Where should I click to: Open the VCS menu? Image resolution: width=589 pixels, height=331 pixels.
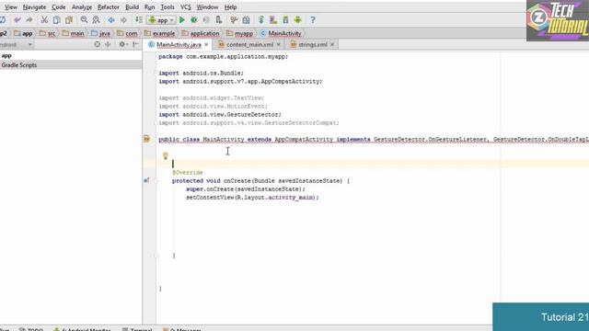[186, 7]
